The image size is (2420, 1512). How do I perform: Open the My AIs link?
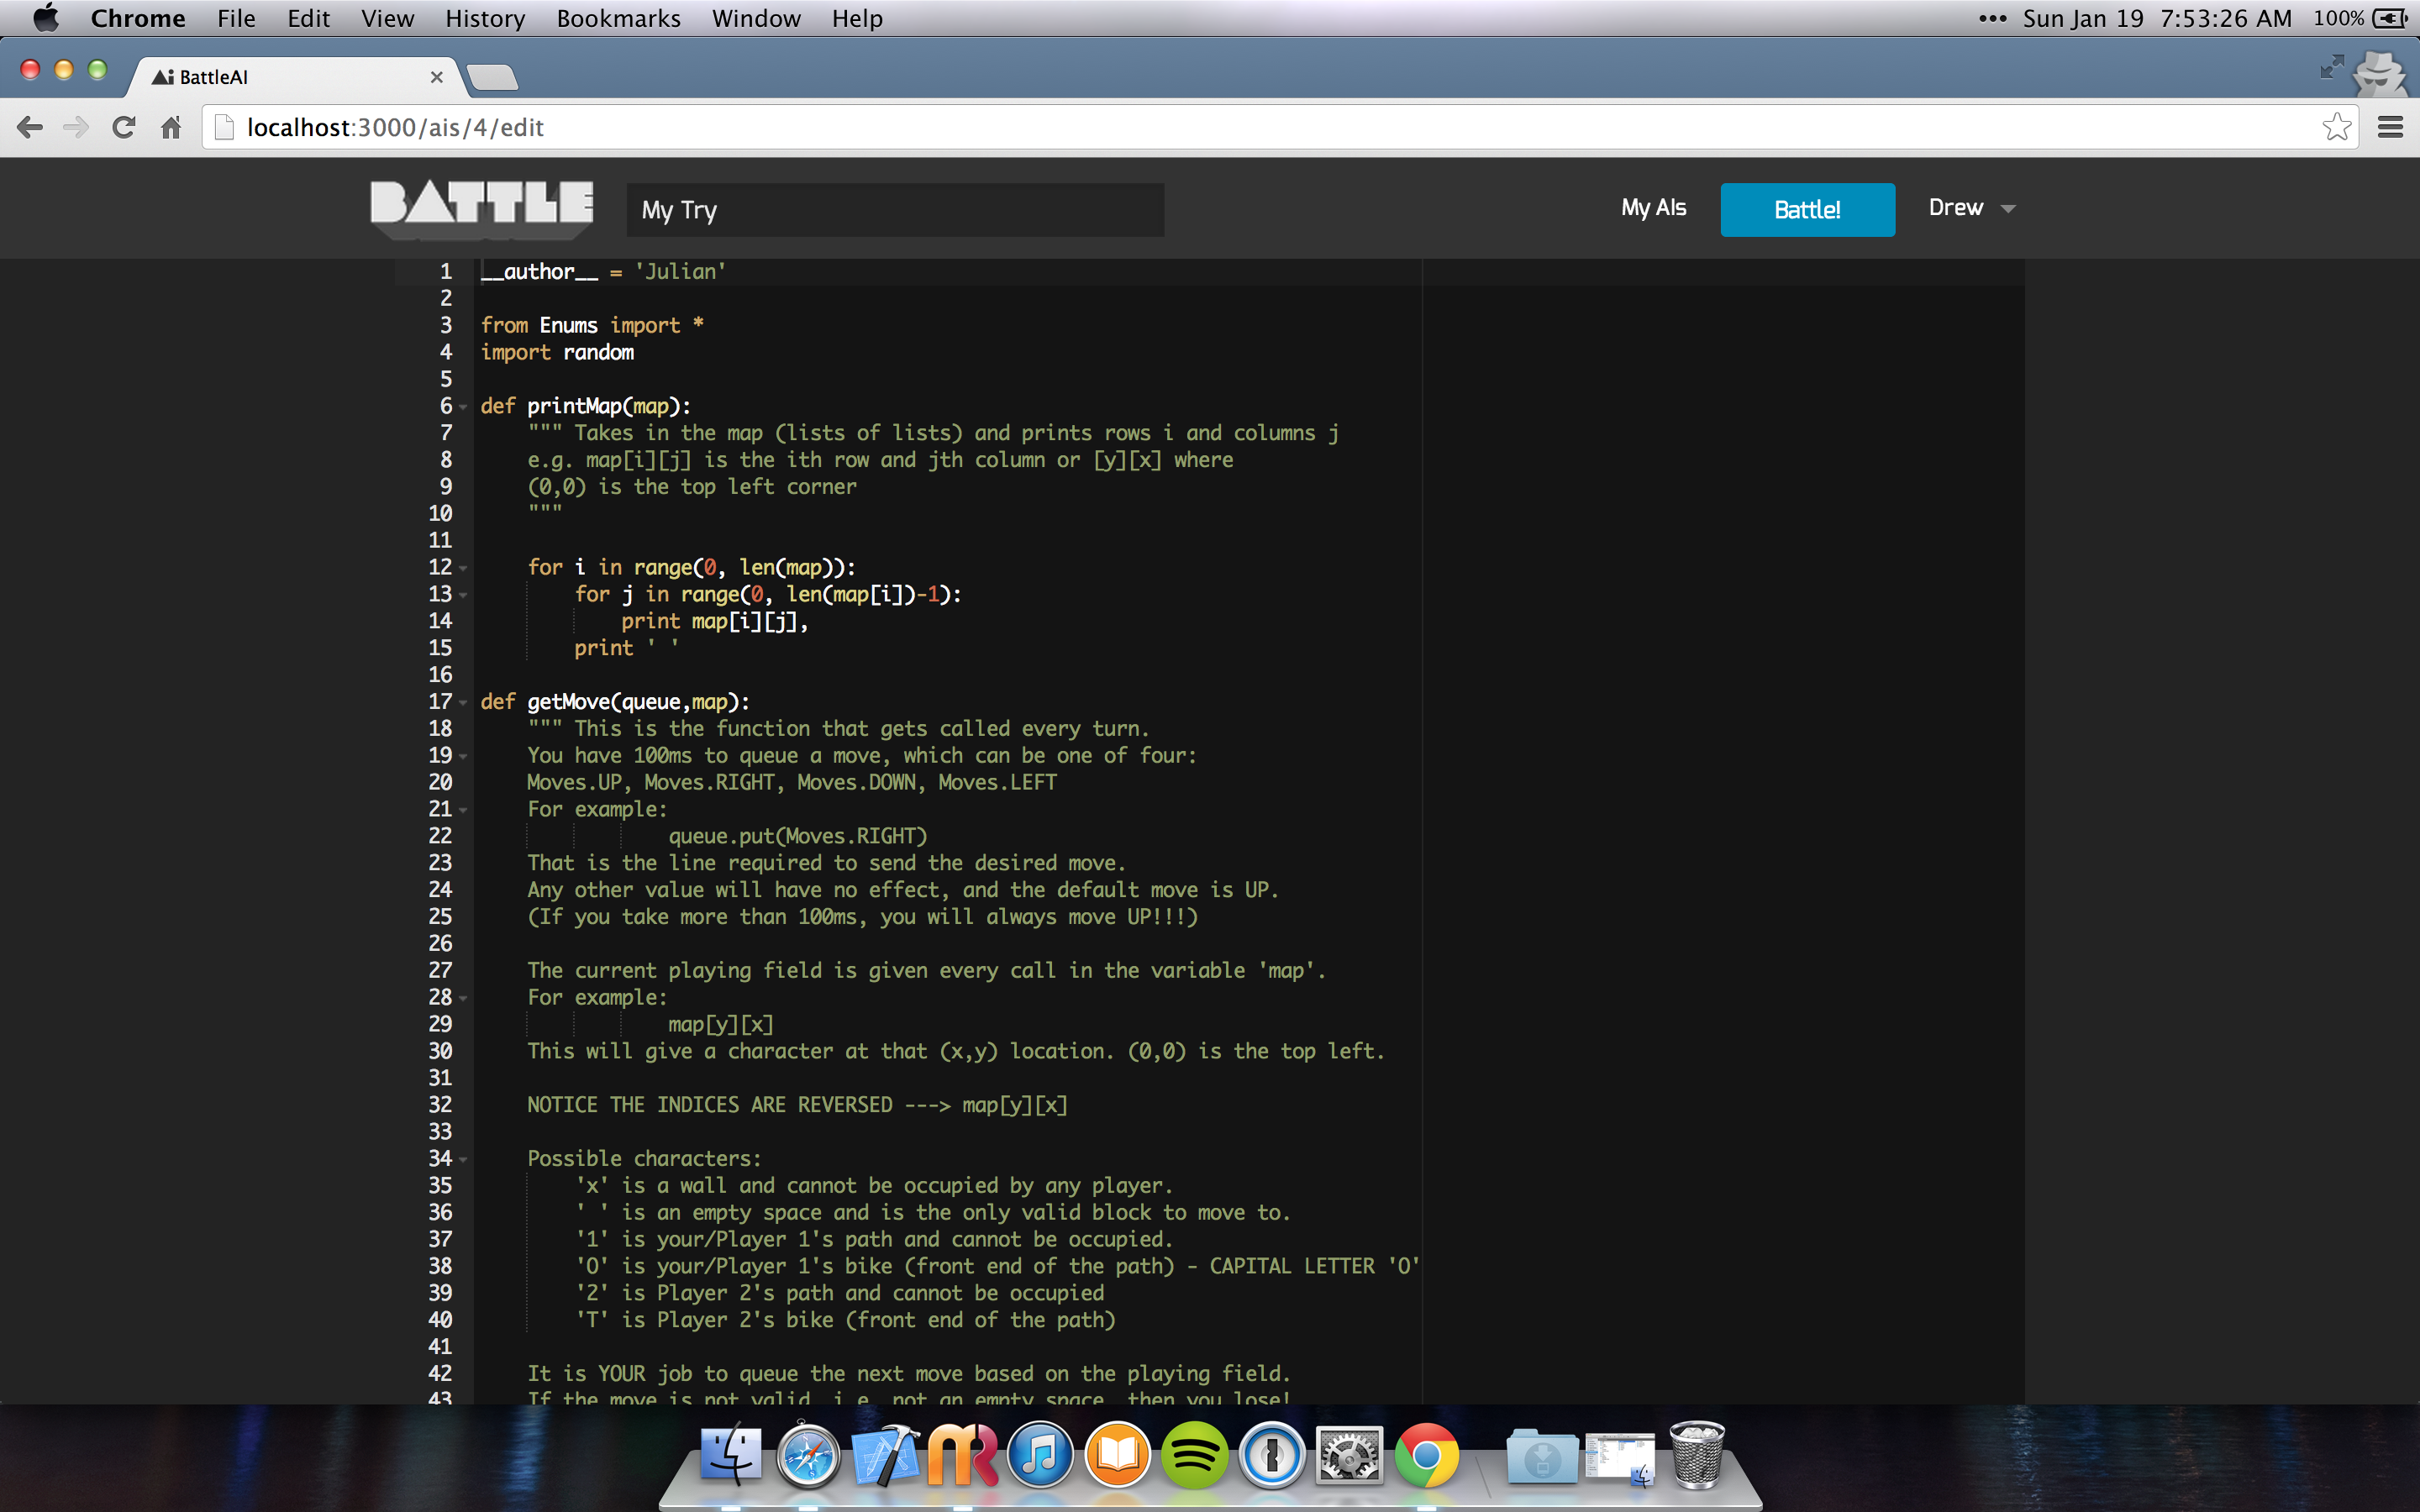click(1653, 208)
